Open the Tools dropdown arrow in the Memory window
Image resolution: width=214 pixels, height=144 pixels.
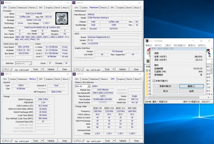click(x=42, y=141)
